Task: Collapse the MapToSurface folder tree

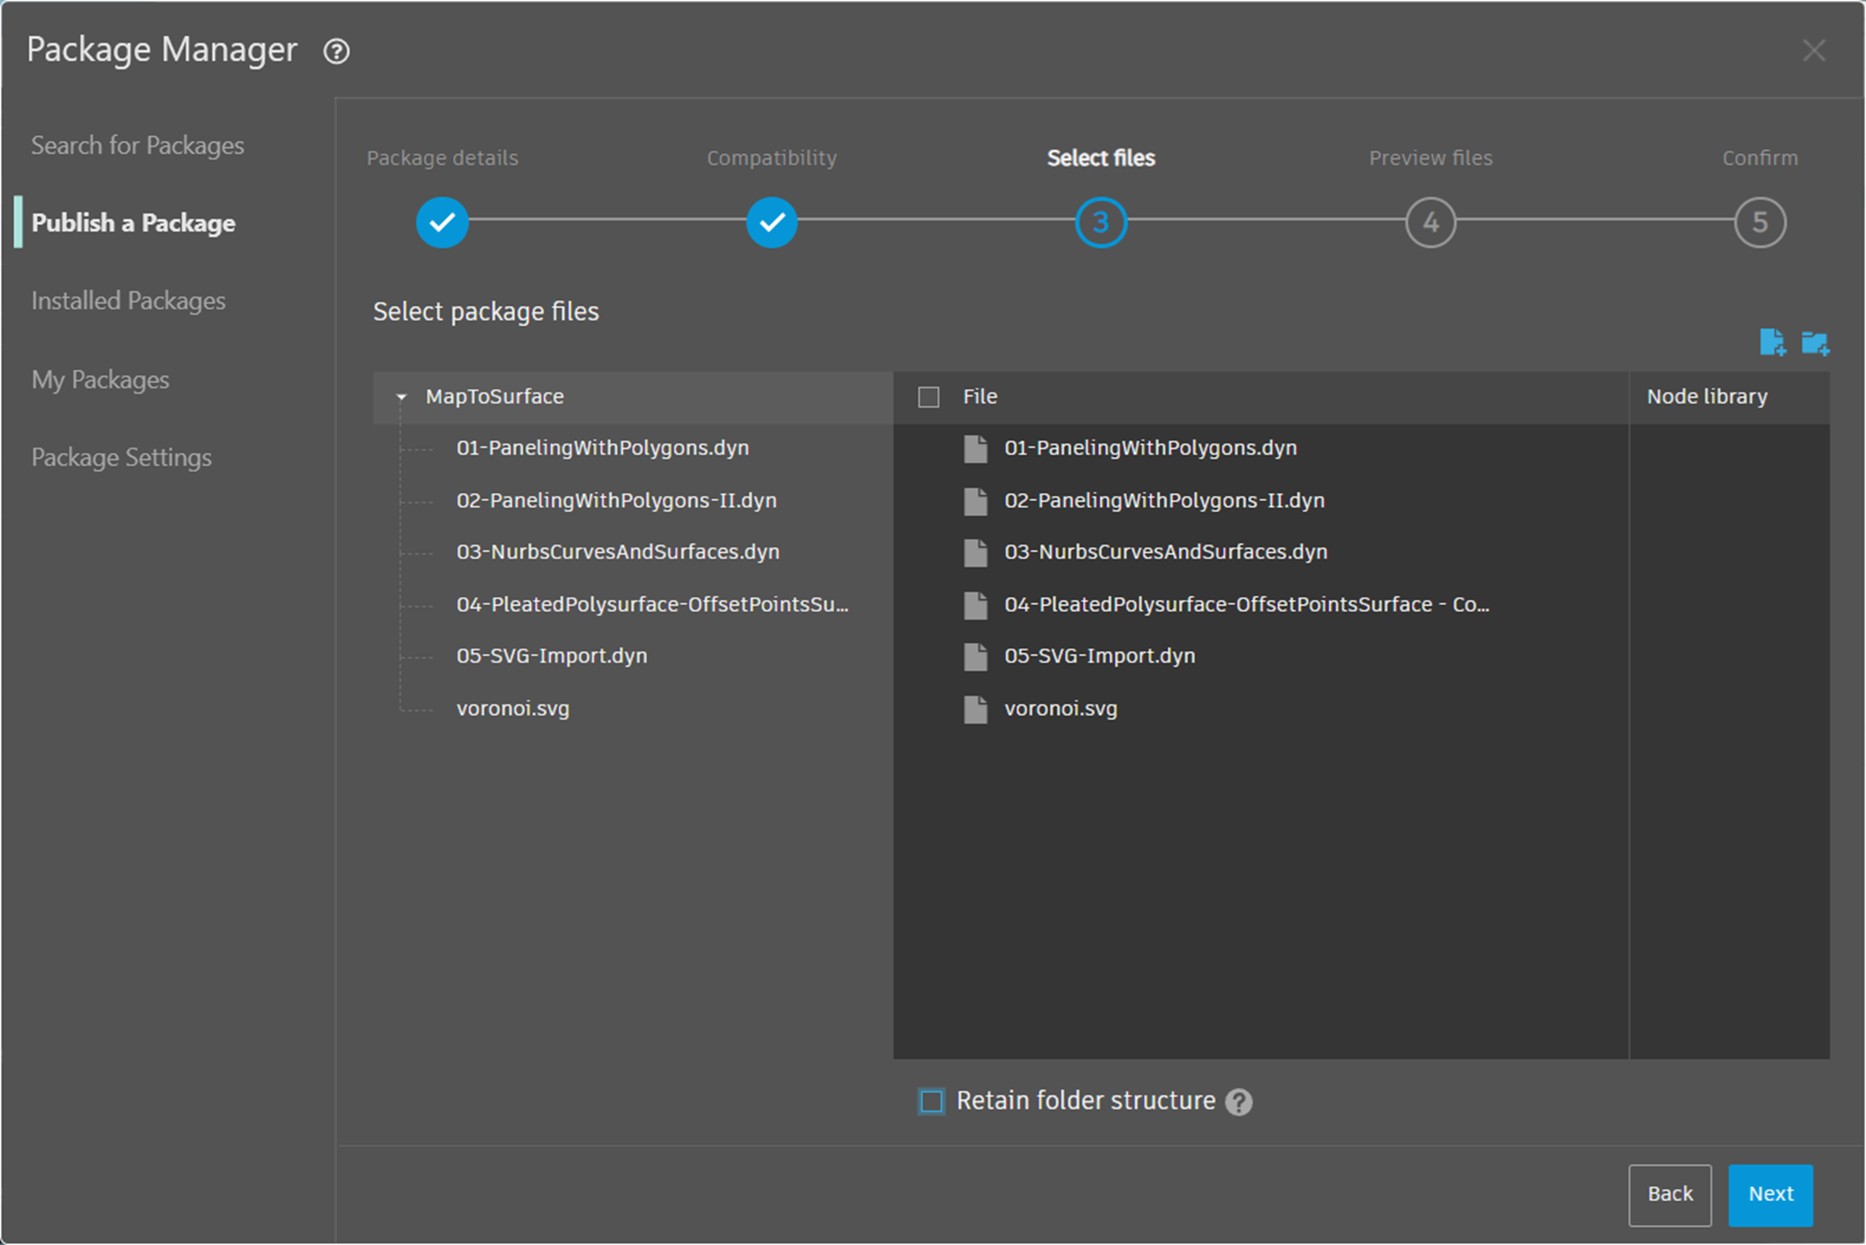Action: tap(401, 397)
